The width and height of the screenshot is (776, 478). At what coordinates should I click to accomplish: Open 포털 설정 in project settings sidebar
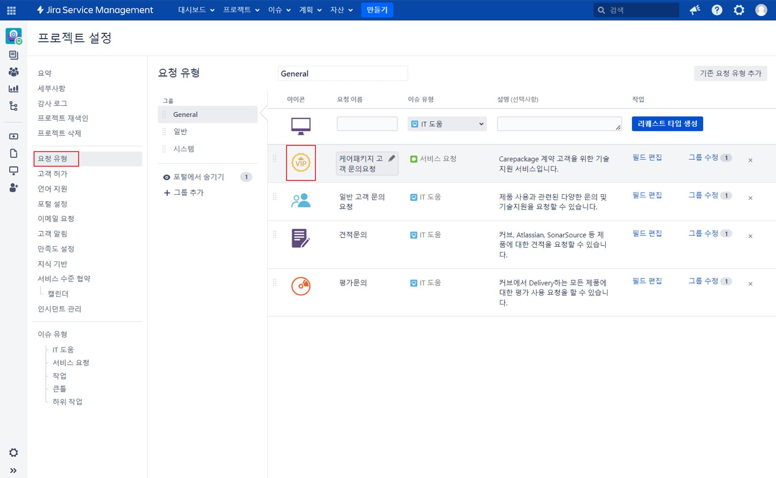[x=52, y=204]
